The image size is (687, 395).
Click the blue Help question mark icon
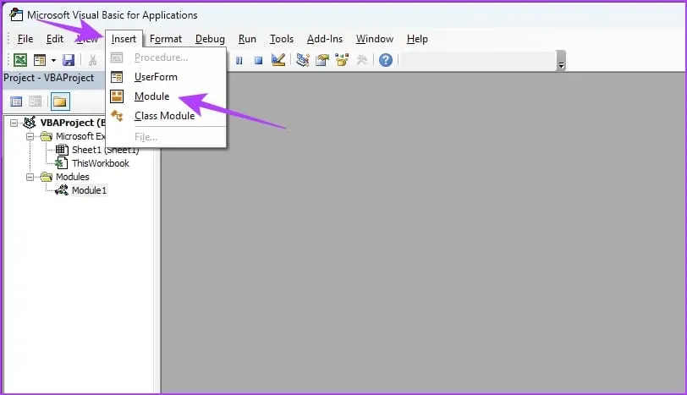pyautogui.click(x=386, y=60)
